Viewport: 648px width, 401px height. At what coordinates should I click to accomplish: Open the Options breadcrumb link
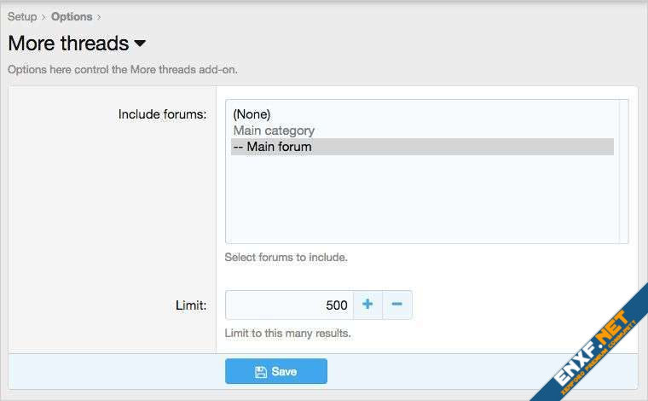[72, 16]
